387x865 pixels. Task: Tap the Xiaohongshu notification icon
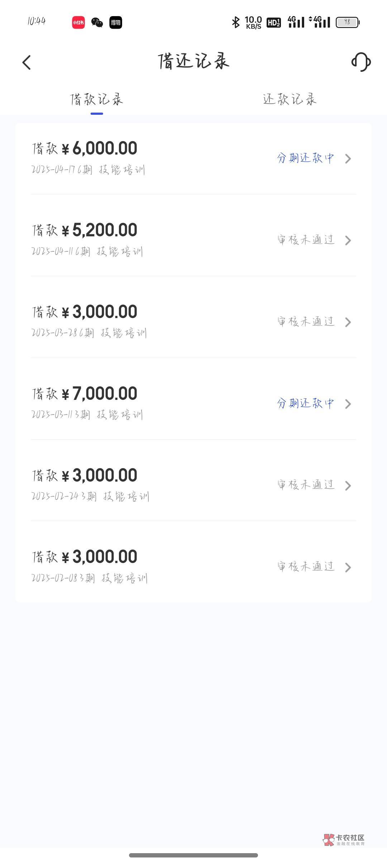tap(78, 23)
